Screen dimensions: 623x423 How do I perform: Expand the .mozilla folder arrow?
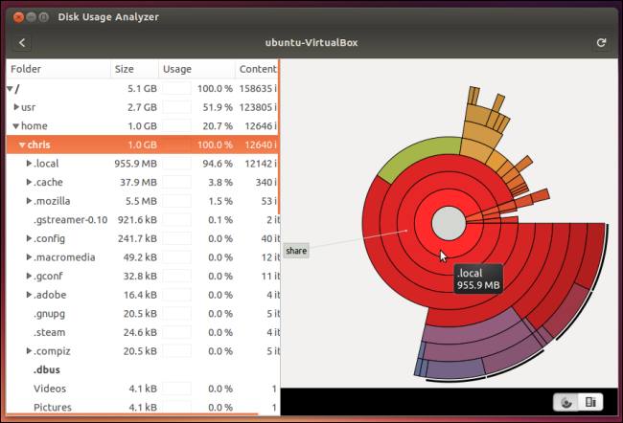click(29, 202)
